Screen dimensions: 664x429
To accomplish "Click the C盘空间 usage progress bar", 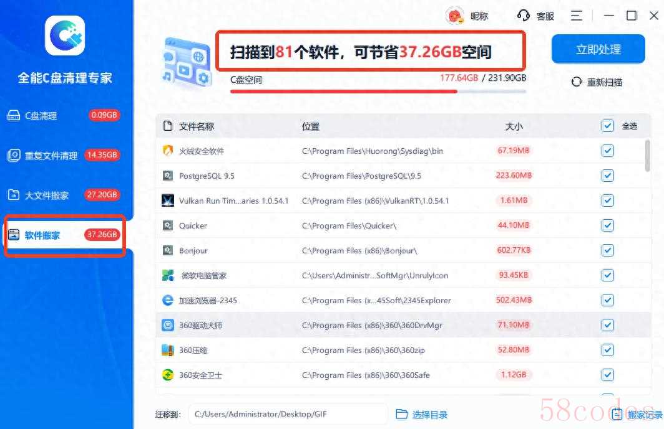I will (x=378, y=92).
